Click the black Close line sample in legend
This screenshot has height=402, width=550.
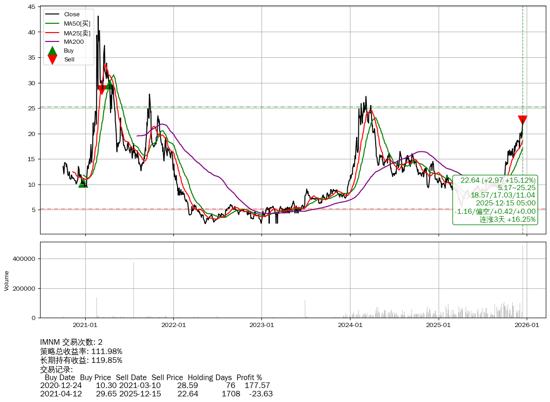click(x=53, y=14)
